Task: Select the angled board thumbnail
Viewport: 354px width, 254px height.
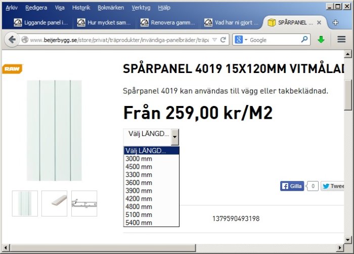Action: tap(55, 203)
